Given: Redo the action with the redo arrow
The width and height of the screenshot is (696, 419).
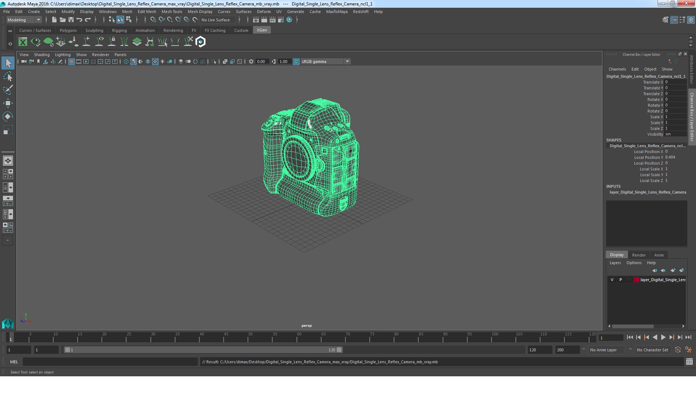Looking at the screenshot, I should click(x=88, y=20).
